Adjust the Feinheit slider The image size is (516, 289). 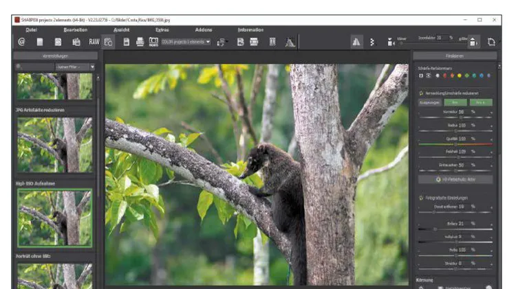[x=455, y=157]
